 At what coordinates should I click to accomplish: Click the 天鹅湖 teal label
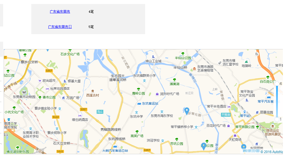[x=226, y=115]
